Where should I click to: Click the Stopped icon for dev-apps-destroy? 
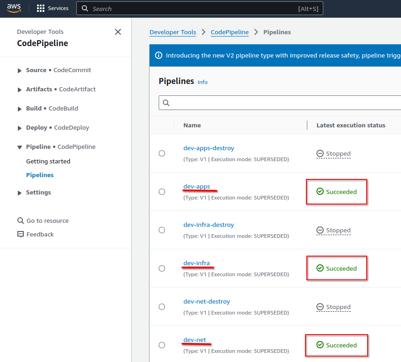320,153
